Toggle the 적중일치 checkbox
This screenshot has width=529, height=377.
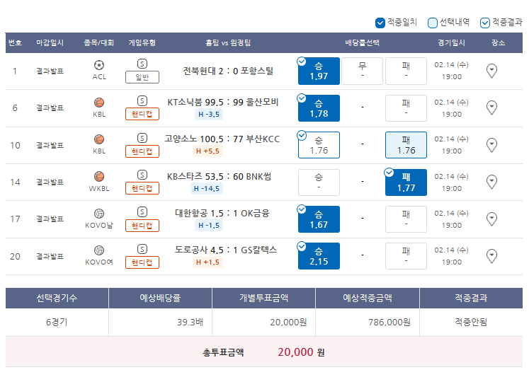(380, 23)
